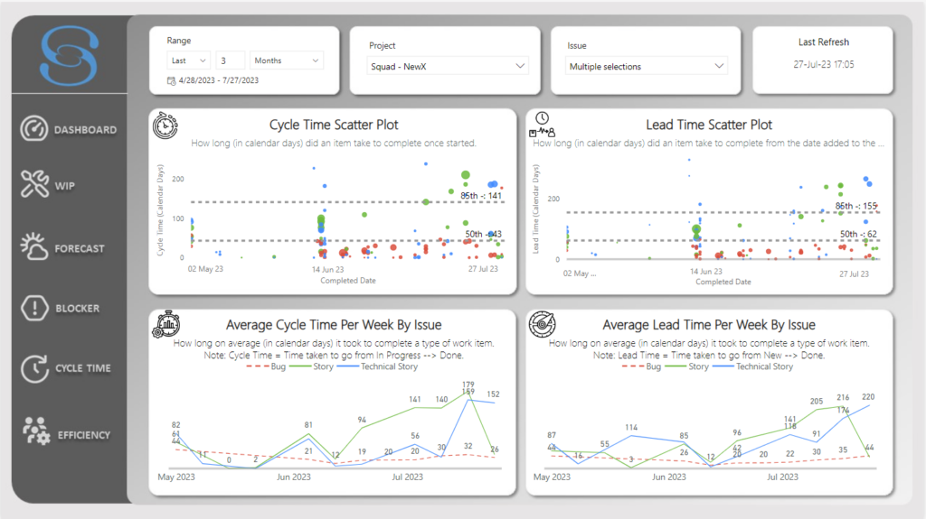
Task: Go to the FORECAST menu item
Action: point(80,248)
